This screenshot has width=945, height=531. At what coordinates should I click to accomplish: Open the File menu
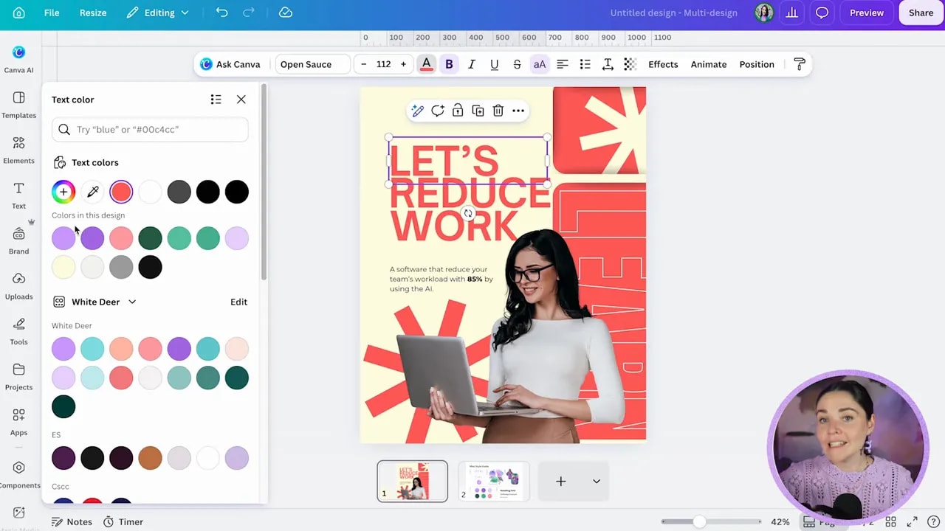click(52, 13)
